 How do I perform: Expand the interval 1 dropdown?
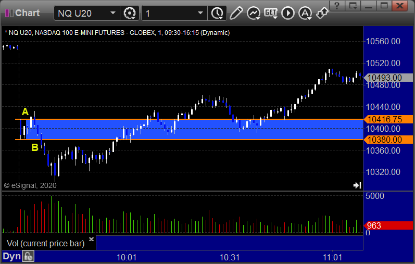pyautogui.click(x=200, y=13)
